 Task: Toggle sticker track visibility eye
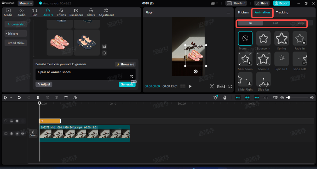point(17,121)
